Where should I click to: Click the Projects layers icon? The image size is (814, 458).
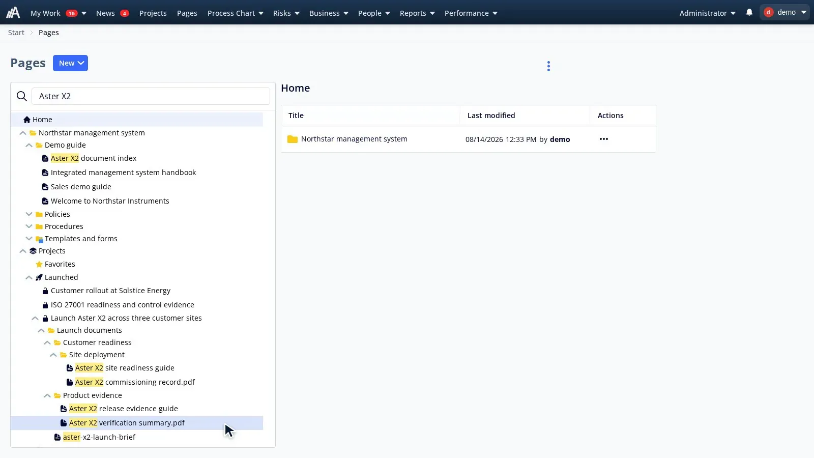click(33, 251)
